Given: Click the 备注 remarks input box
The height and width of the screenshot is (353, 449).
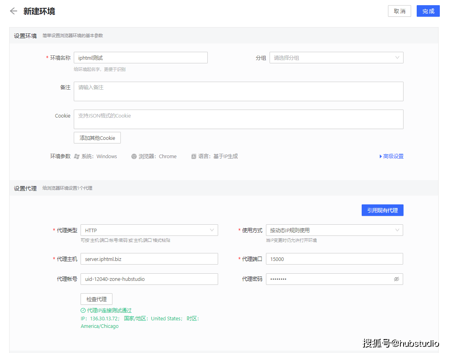Looking at the screenshot, I should point(238,91).
